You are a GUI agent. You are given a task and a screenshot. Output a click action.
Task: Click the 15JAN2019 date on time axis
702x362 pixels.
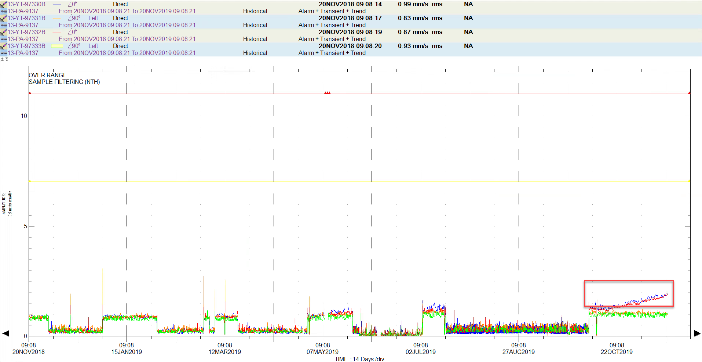[x=127, y=352]
